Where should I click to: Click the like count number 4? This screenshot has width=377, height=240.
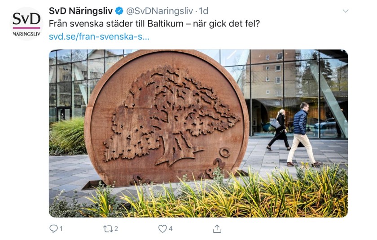171,229
